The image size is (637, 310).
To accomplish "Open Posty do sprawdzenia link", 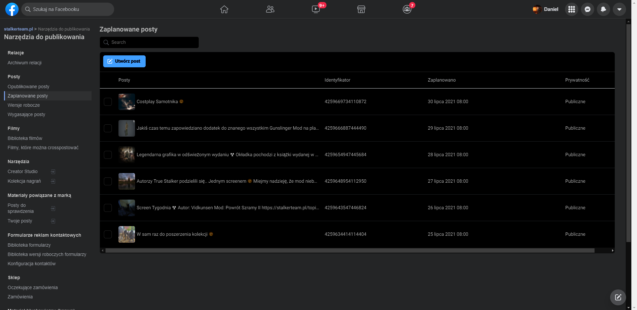I will pyautogui.click(x=21, y=208).
